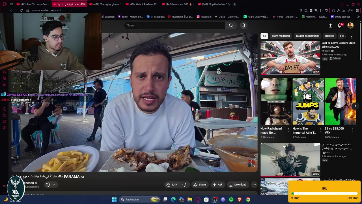The height and width of the screenshot is (204, 362).
Task: Click the pin icon in address bar
Action: [x=301, y=10]
